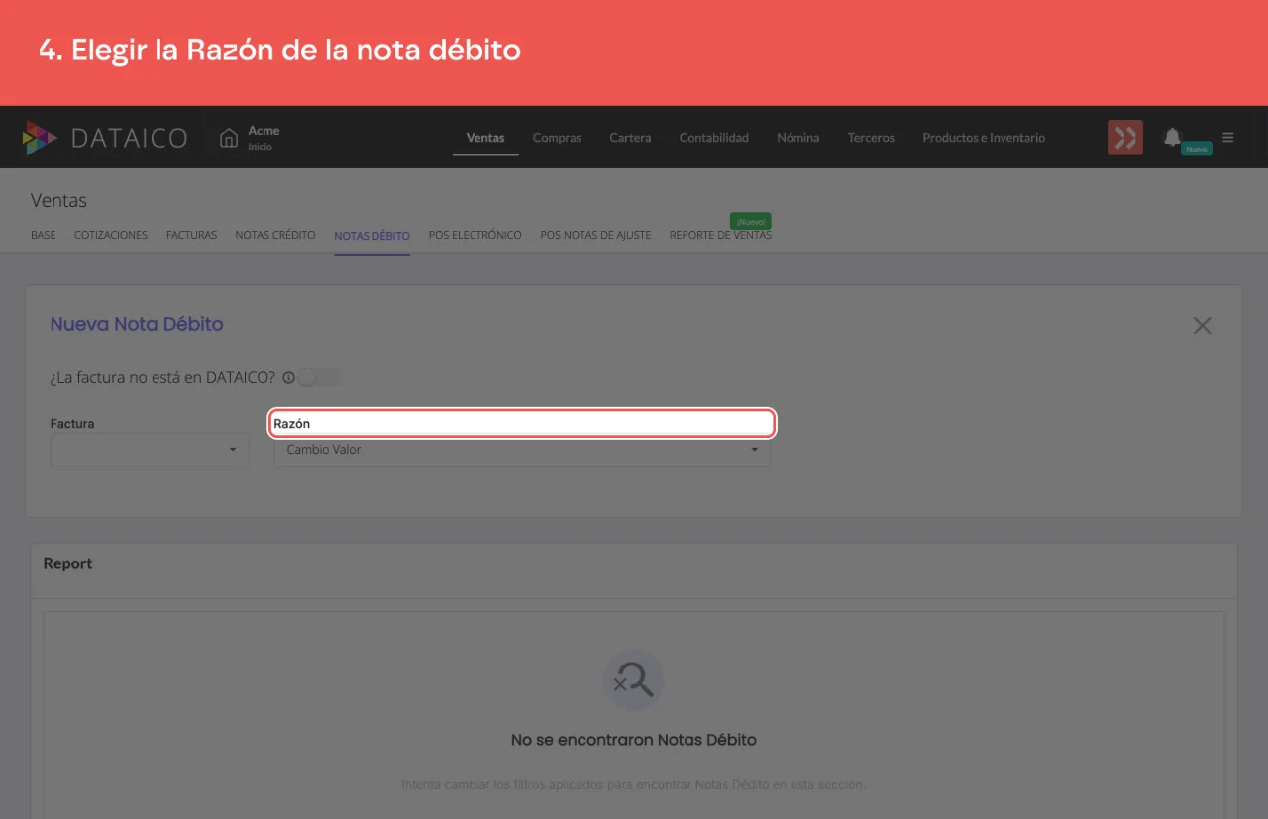The image size is (1268, 819).
Task: Click the info icon beside DATAICO question
Action: coord(288,377)
